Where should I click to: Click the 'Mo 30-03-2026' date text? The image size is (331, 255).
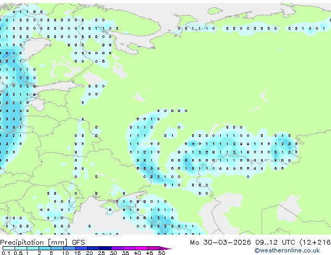[x=220, y=243]
